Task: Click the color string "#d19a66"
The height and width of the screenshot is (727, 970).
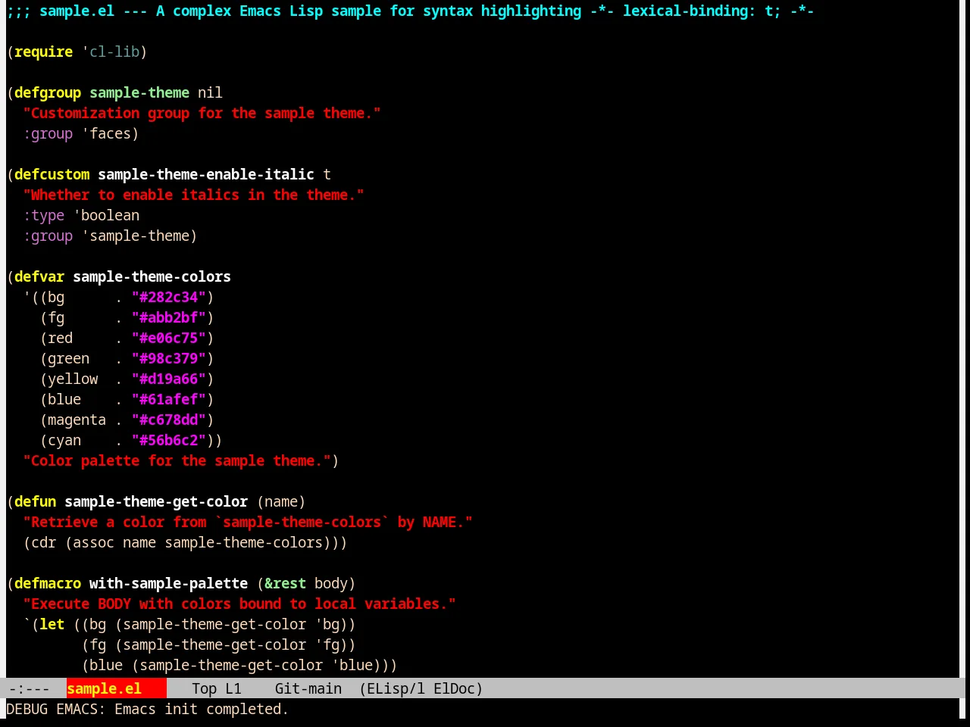Action: click(x=169, y=379)
